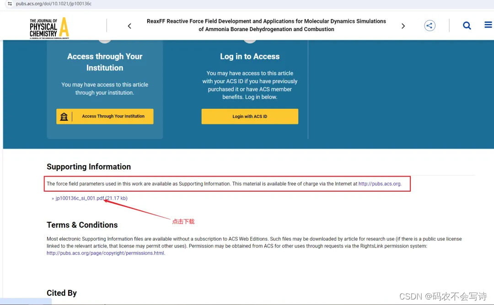Open the http://pubs.acs.org link
Screen dimensions: 494x305
point(380,184)
